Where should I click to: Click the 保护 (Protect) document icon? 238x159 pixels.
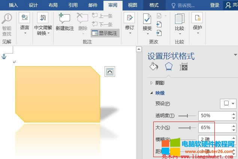[197, 19]
